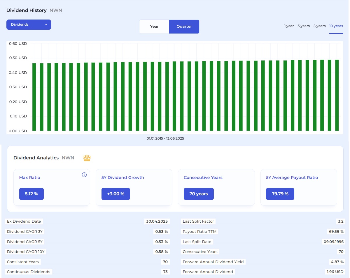This screenshot has width=350, height=278.
Task: Click the 69.59 % value
Action: (336, 232)
